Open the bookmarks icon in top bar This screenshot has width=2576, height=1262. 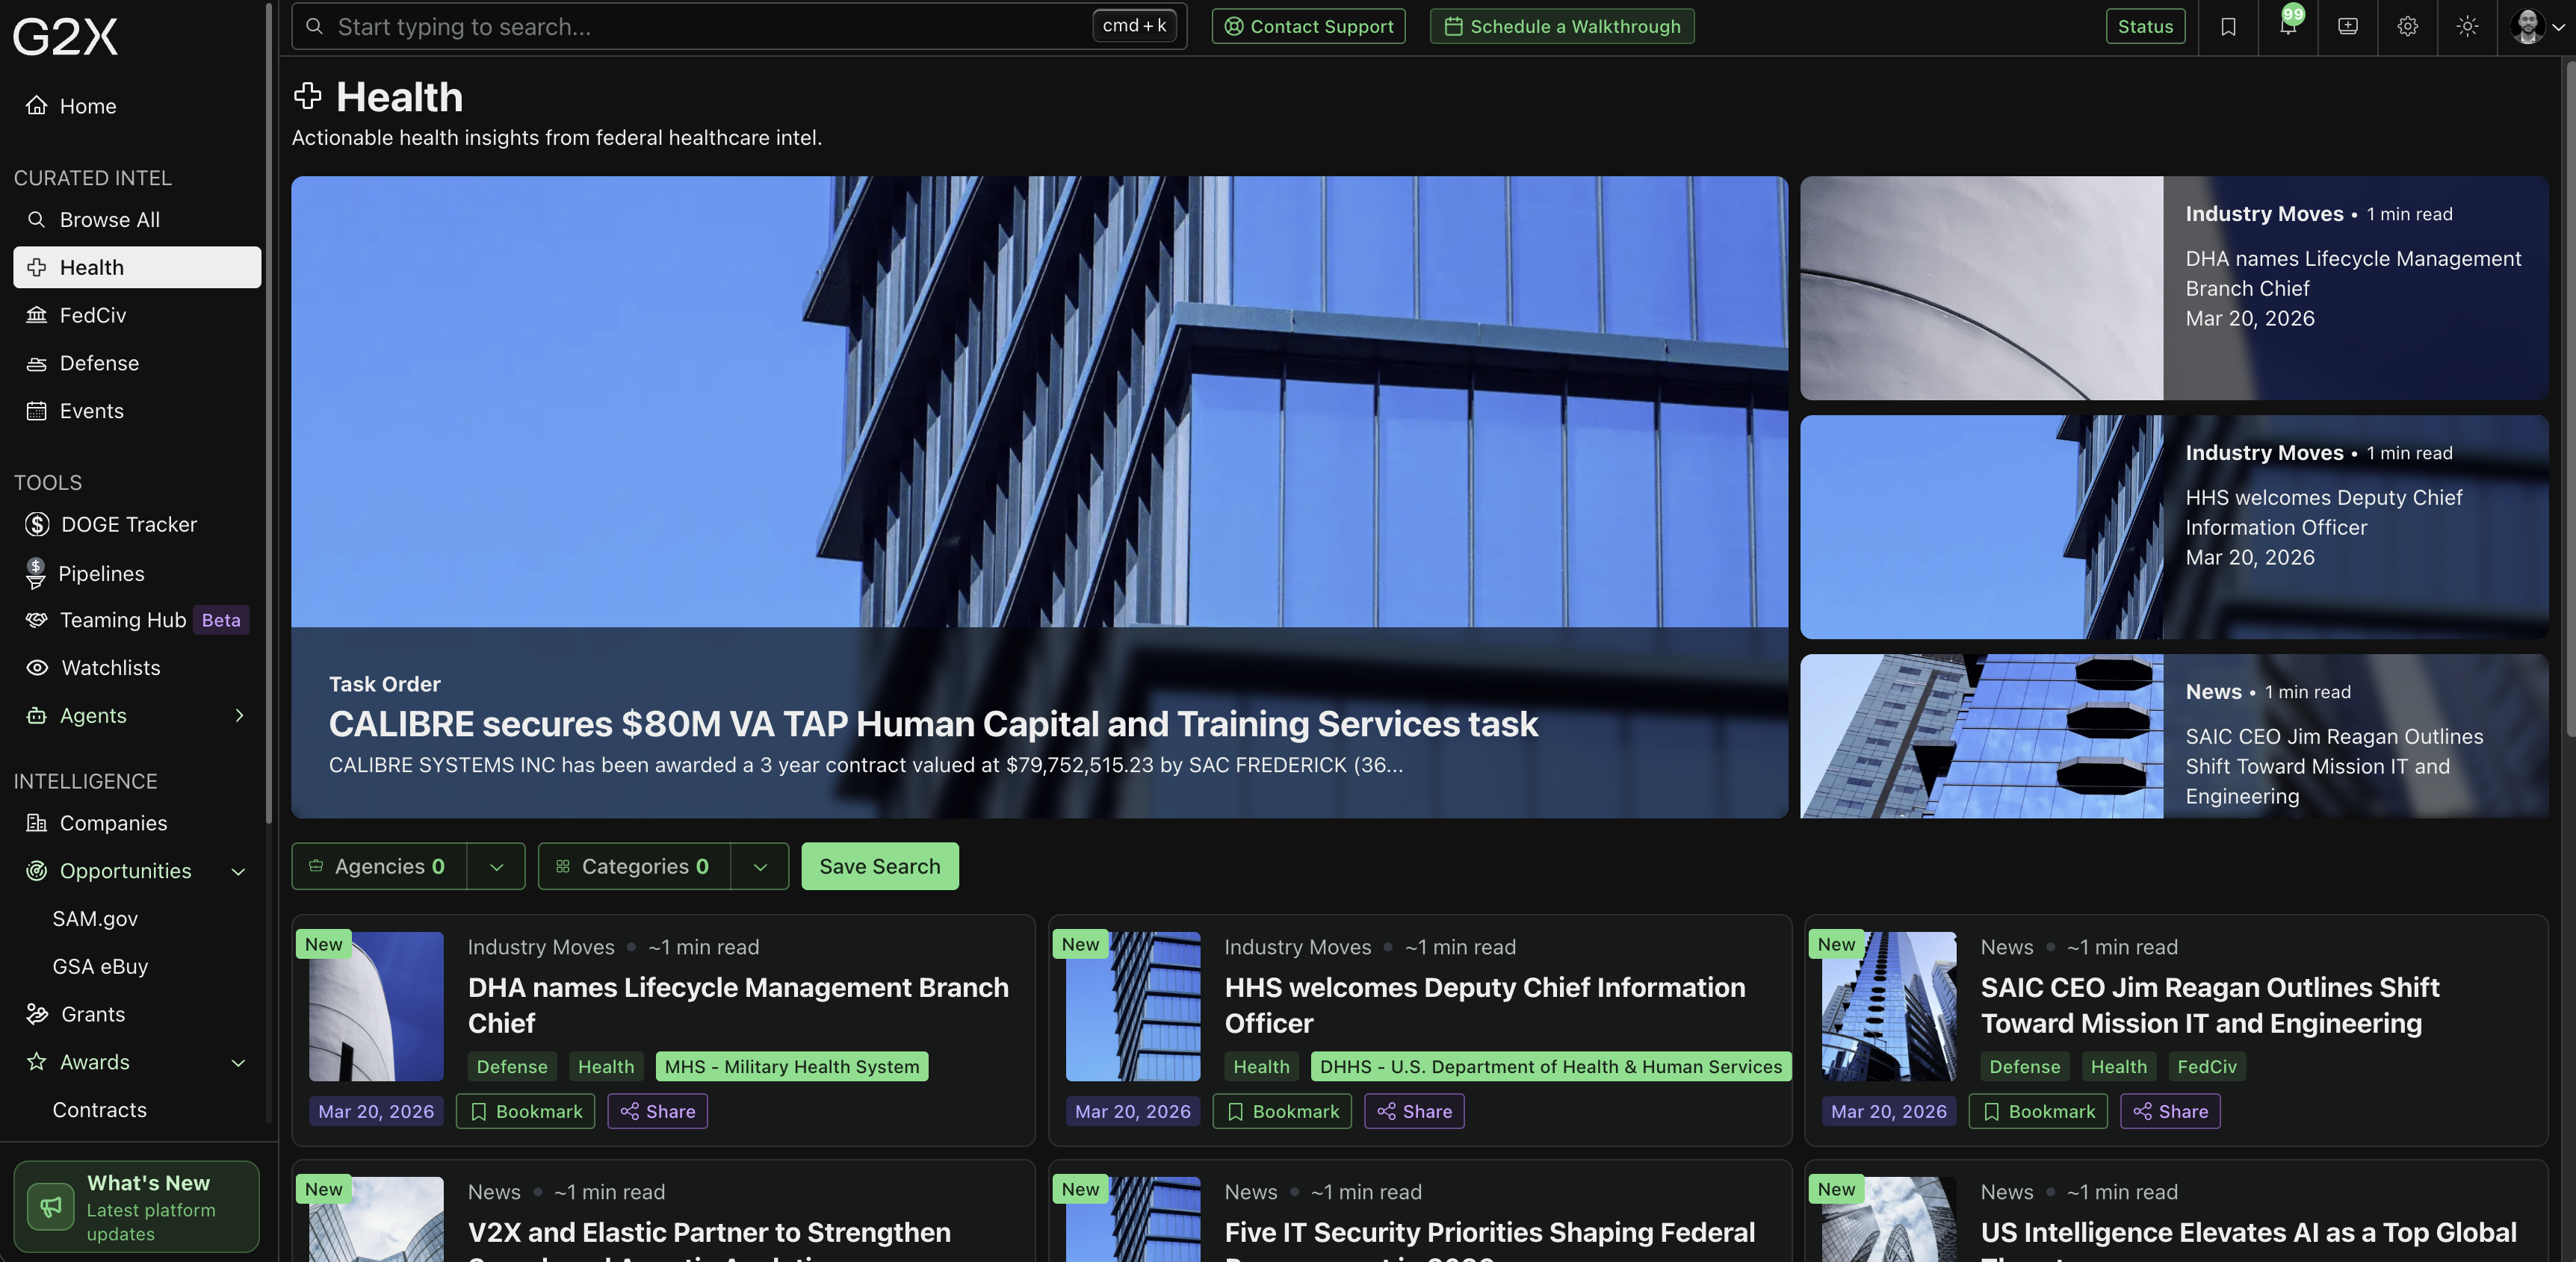2228,27
